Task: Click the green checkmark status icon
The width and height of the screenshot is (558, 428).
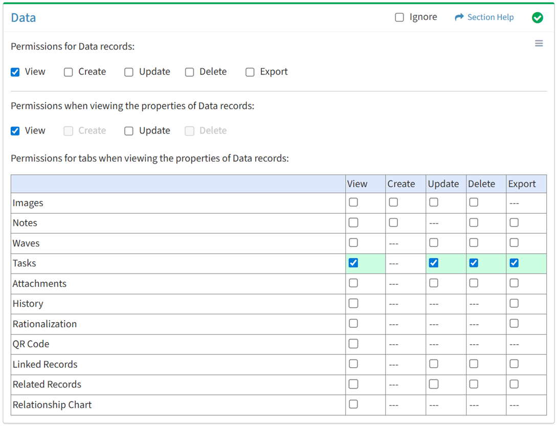Action: (x=537, y=18)
